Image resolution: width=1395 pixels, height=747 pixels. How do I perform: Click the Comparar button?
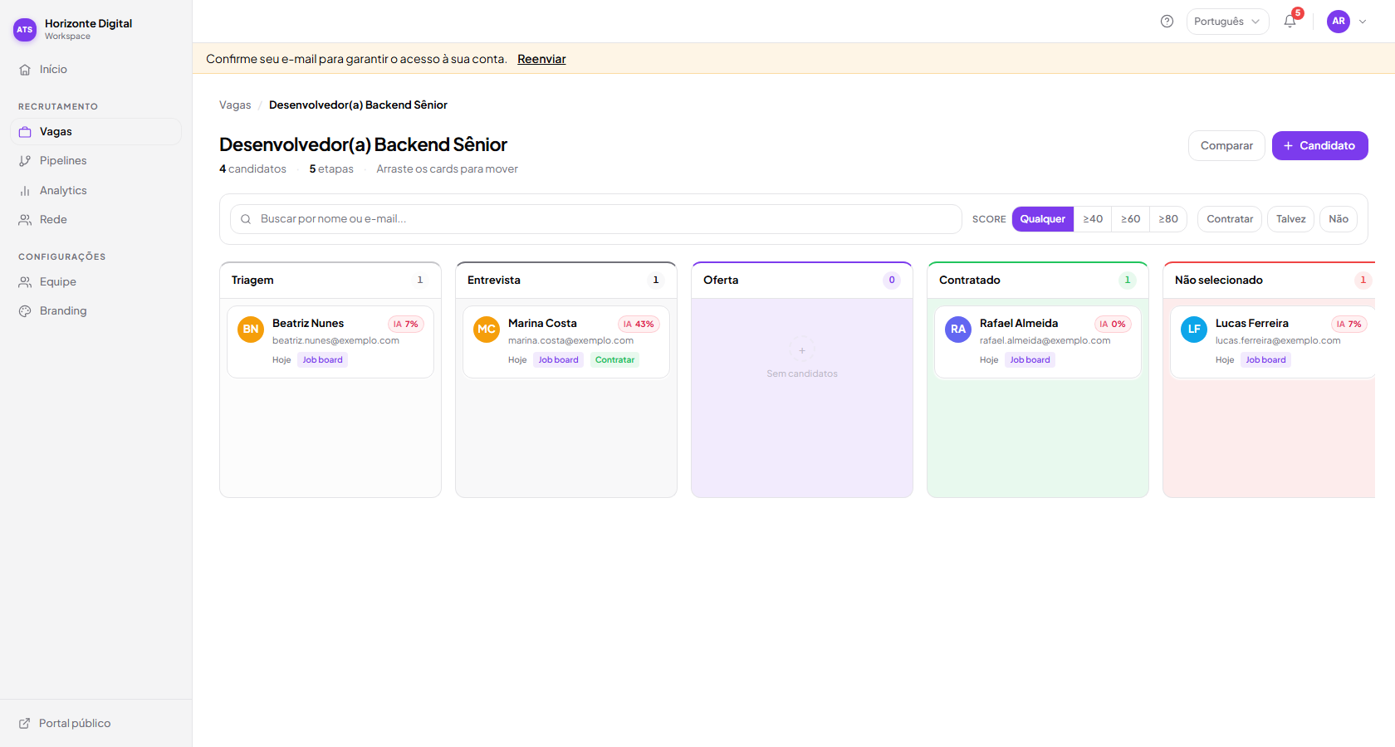[1226, 145]
